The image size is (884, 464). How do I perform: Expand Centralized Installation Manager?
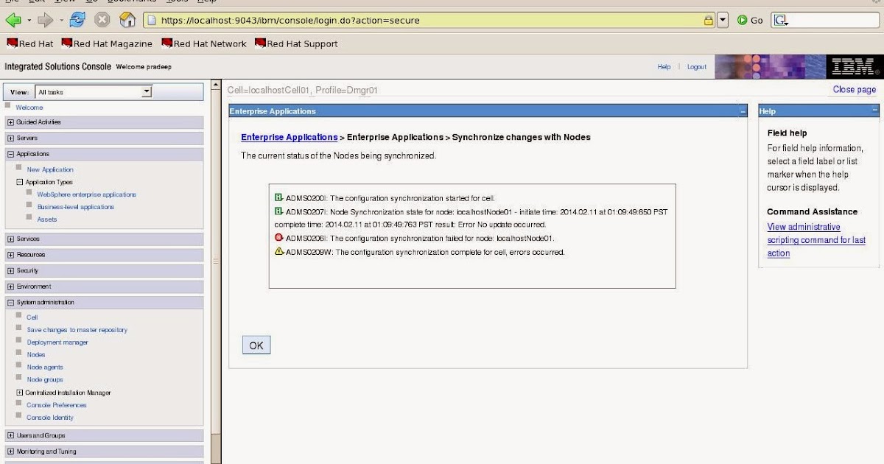pyautogui.click(x=20, y=393)
